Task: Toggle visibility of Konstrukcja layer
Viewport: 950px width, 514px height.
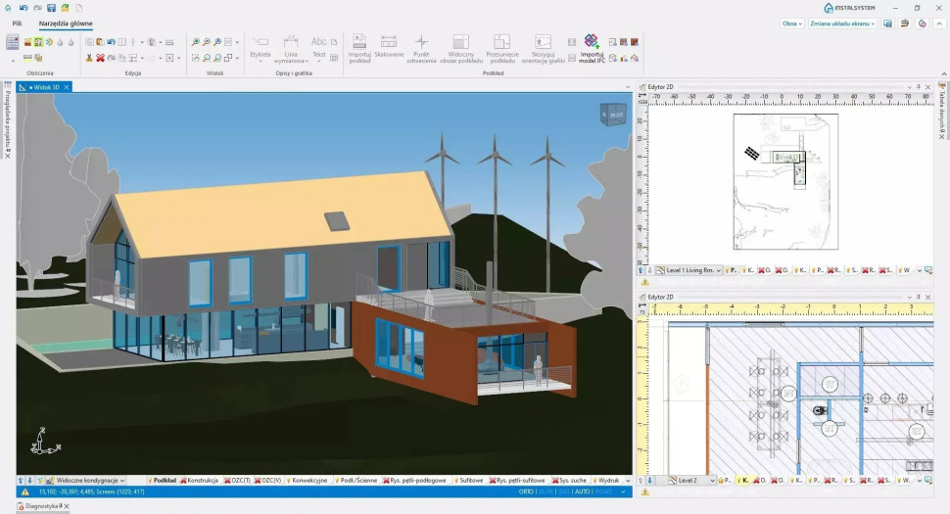Action: [x=201, y=481]
